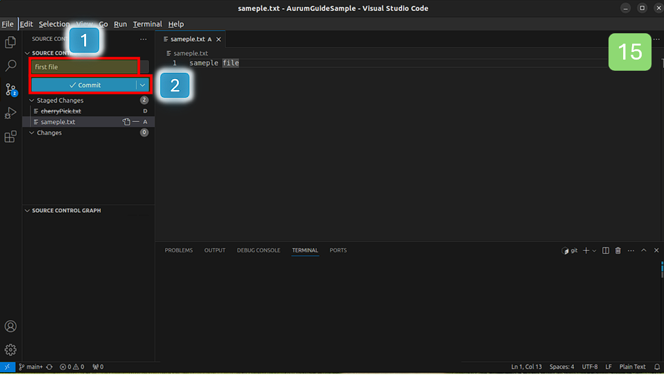664x375 pixels.
Task: Open the Commit button dropdown arrow
Action: (x=143, y=85)
